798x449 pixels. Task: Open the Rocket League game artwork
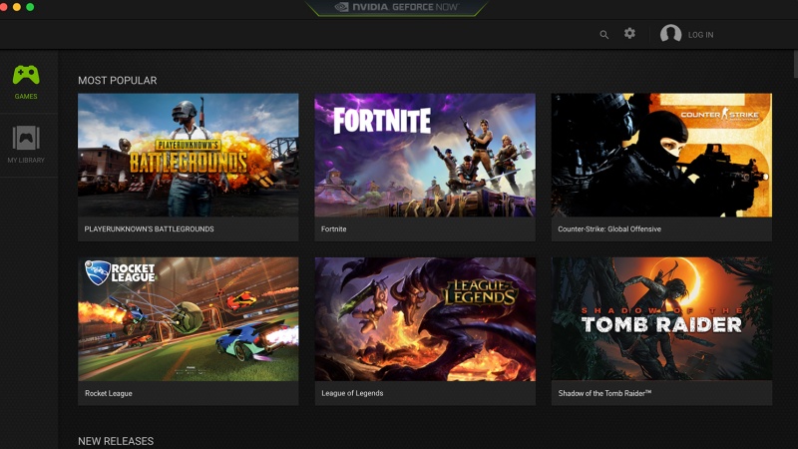[189, 319]
